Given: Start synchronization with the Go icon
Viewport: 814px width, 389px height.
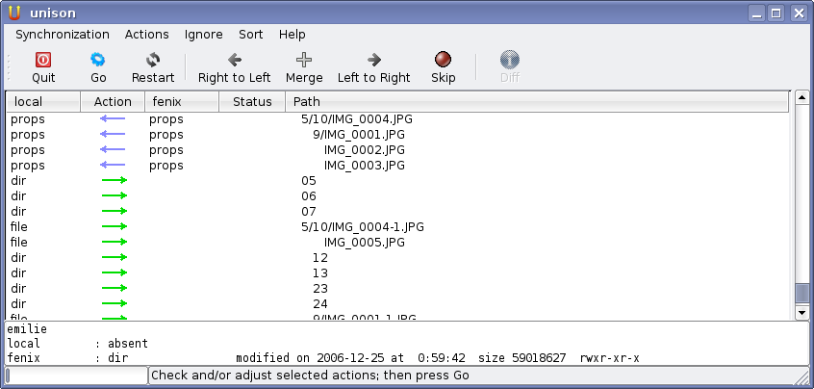Looking at the screenshot, I should tap(97, 60).
